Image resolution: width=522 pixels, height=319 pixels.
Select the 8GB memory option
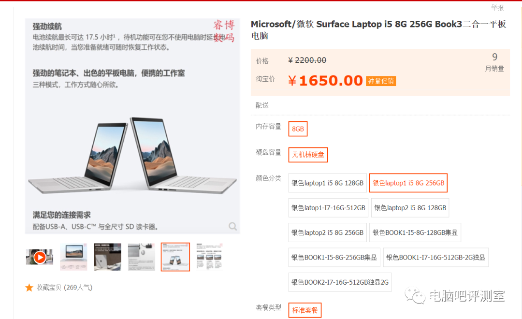click(298, 129)
